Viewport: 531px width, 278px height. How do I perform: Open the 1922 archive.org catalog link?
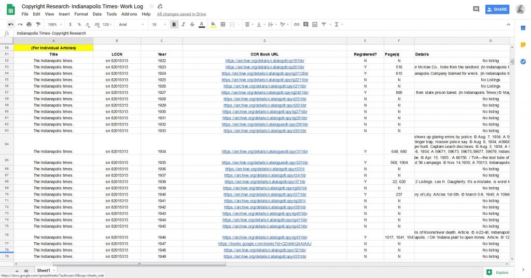point(265,61)
